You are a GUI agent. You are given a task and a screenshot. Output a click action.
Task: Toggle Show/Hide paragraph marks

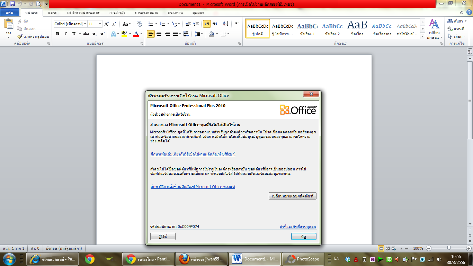click(237, 24)
